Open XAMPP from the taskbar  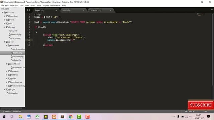(54, 117)
